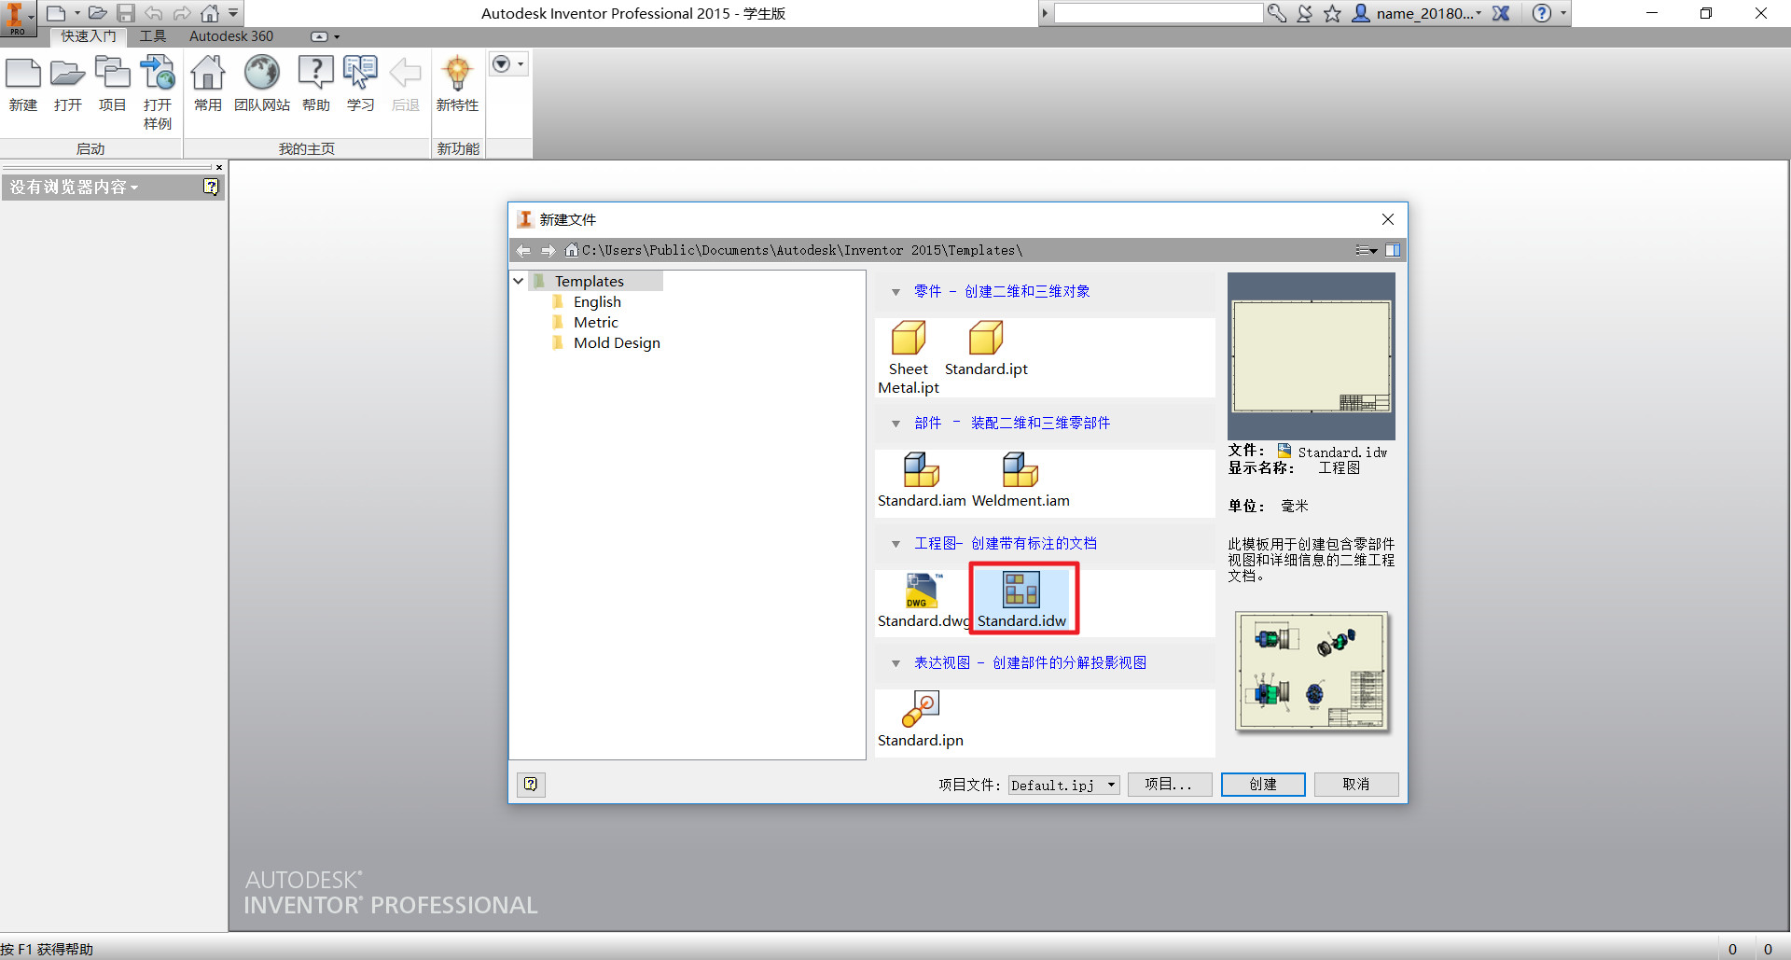Open the view options dropdown in path bar
This screenshot has height=960, width=1791.
1367,250
